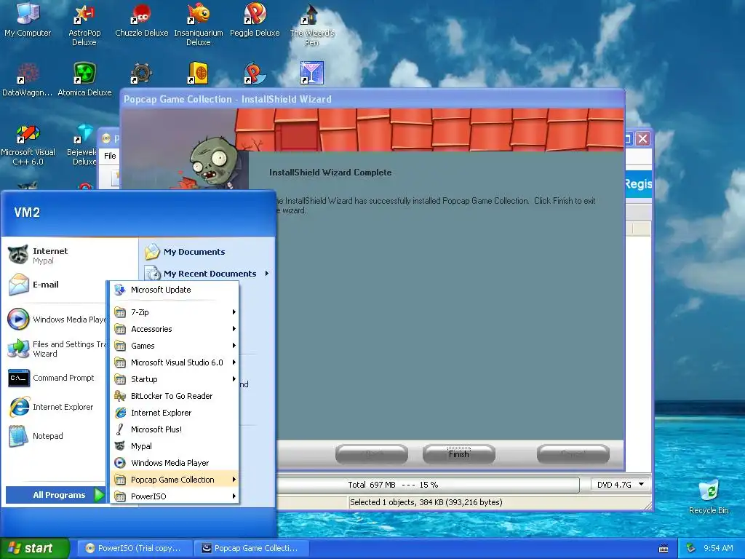Expand the Startup program folder
The width and height of the screenshot is (745, 559).
pos(175,378)
